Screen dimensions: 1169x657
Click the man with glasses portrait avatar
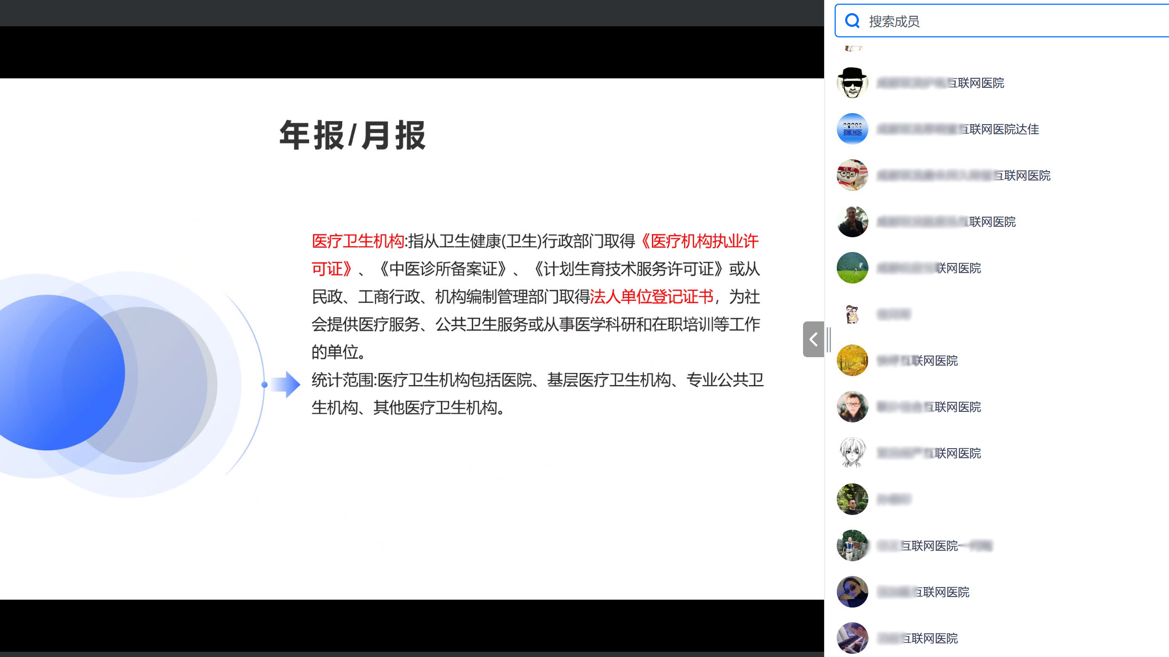852,407
